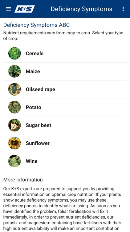Select Cereals from the crop list
The image size is (130, 232).
pos(65,54)
